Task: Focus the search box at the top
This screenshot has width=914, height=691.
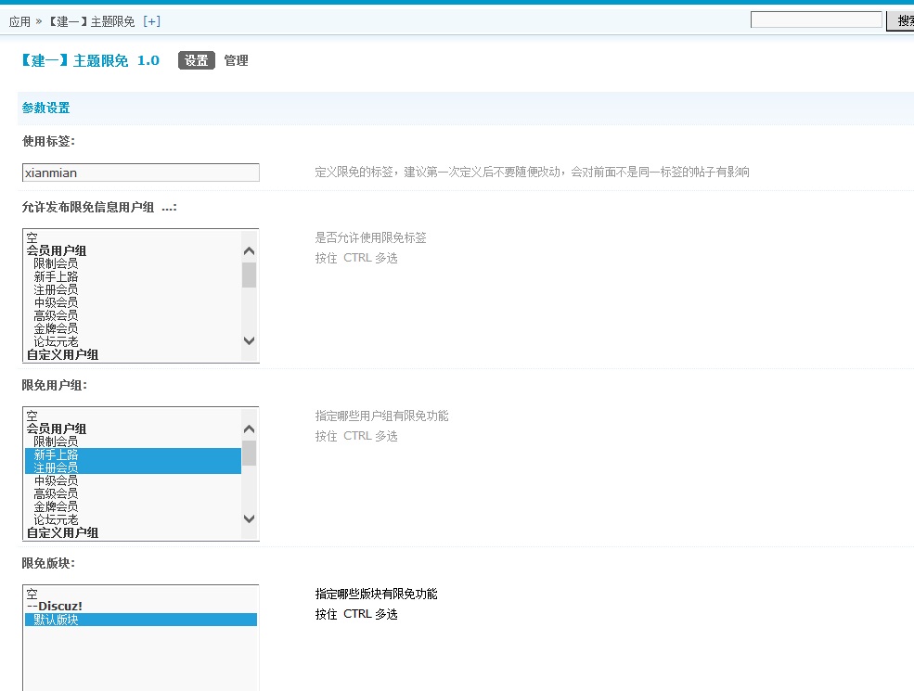Action: coord(816,19)
